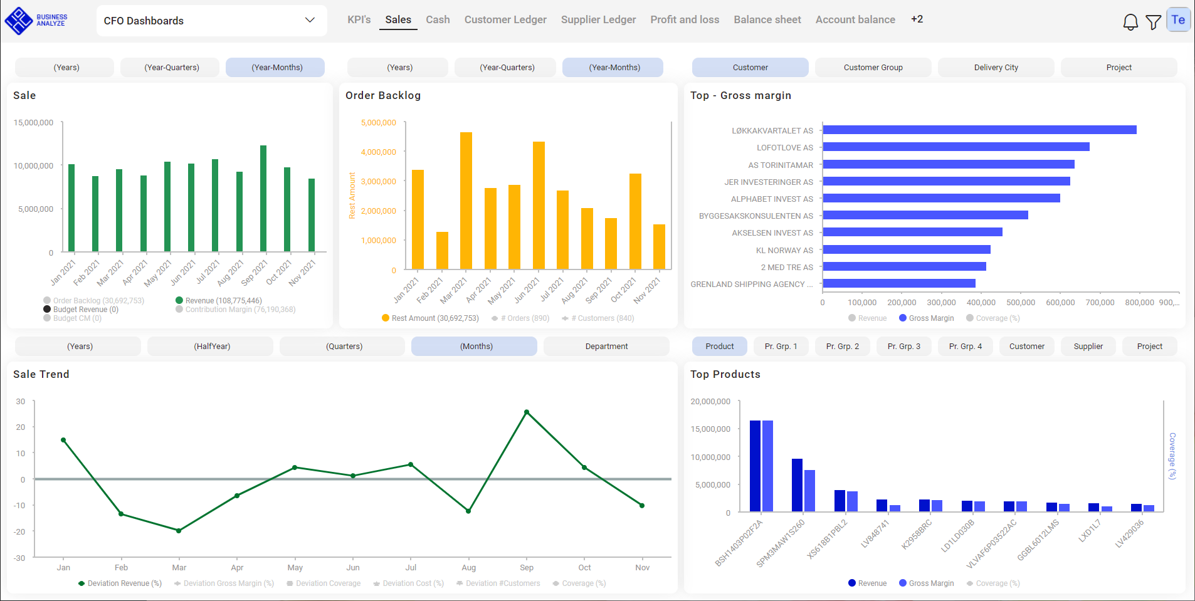Open the user avatar marked Te
This screenshot has height=601, width=1195.
click(1178, 19)
